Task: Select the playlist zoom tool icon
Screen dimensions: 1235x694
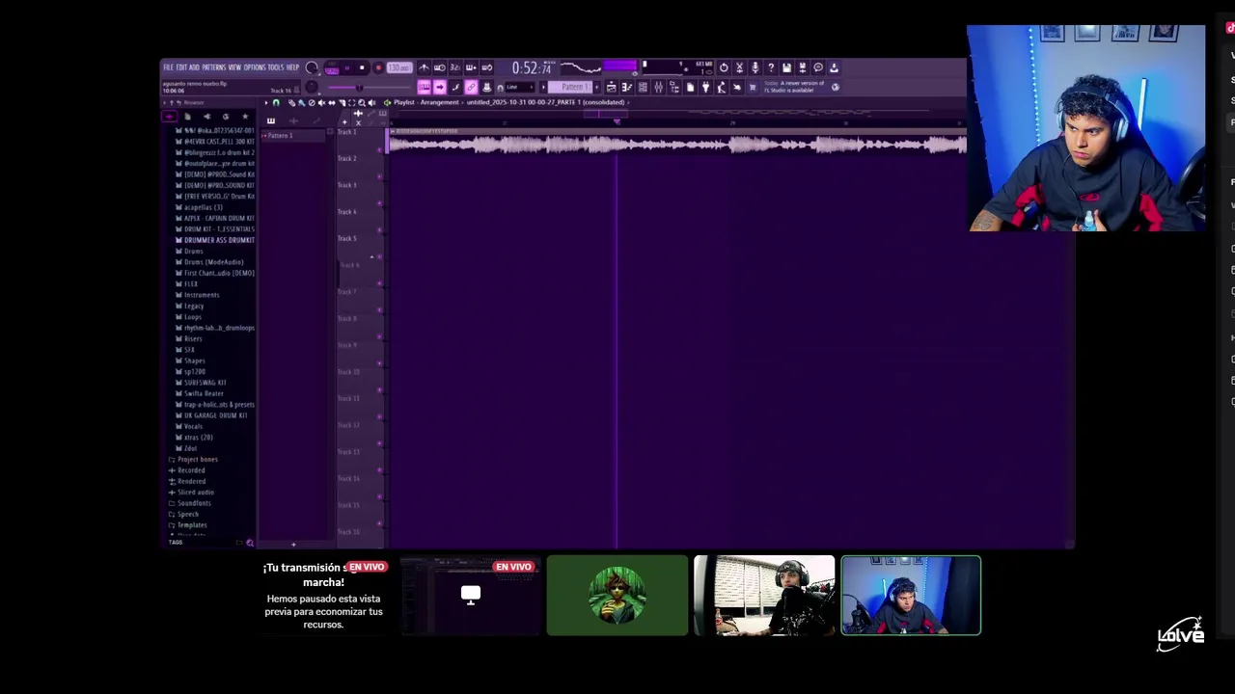Action: point(362,103)
